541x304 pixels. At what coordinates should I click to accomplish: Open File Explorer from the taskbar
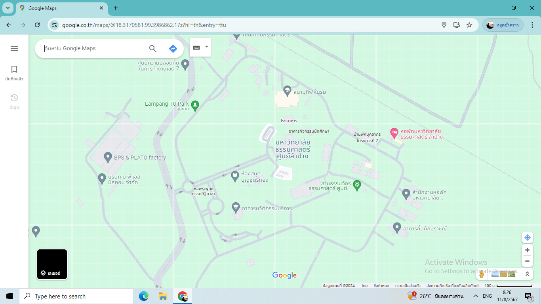163,296
